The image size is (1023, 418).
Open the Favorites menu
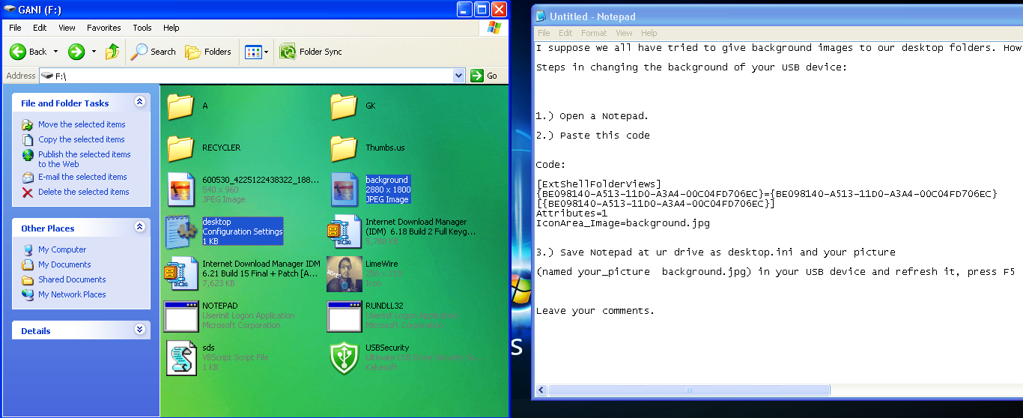coord(104,28)
